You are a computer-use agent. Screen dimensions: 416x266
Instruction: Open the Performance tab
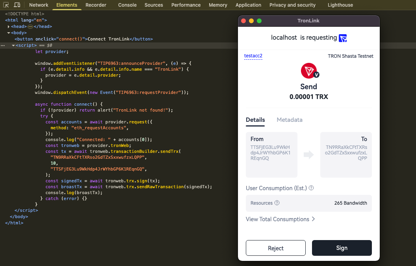tap(186, 5)
